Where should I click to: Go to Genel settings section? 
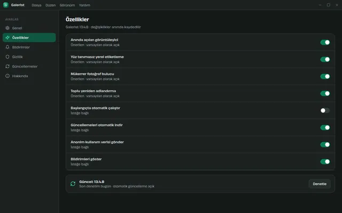pos(29,28)
